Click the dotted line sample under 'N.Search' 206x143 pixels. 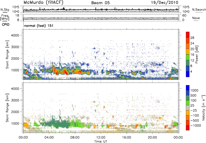click(x=199, y=12)
